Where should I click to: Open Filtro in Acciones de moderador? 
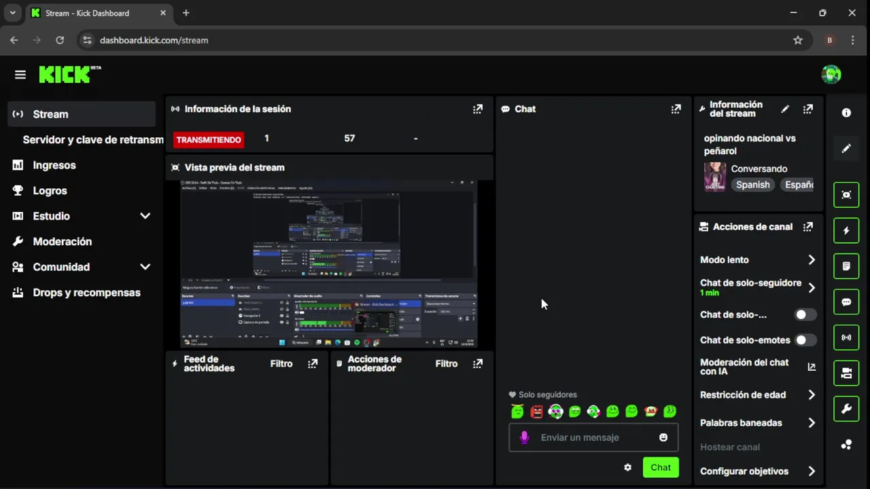pos(447,363)
